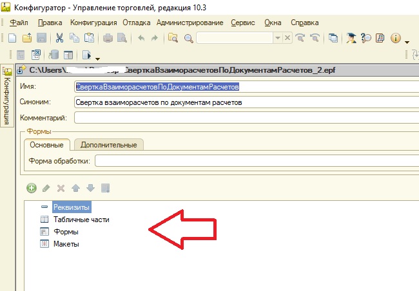Open the Правка menu
The image size is (419, 291).
pos(50,23)
